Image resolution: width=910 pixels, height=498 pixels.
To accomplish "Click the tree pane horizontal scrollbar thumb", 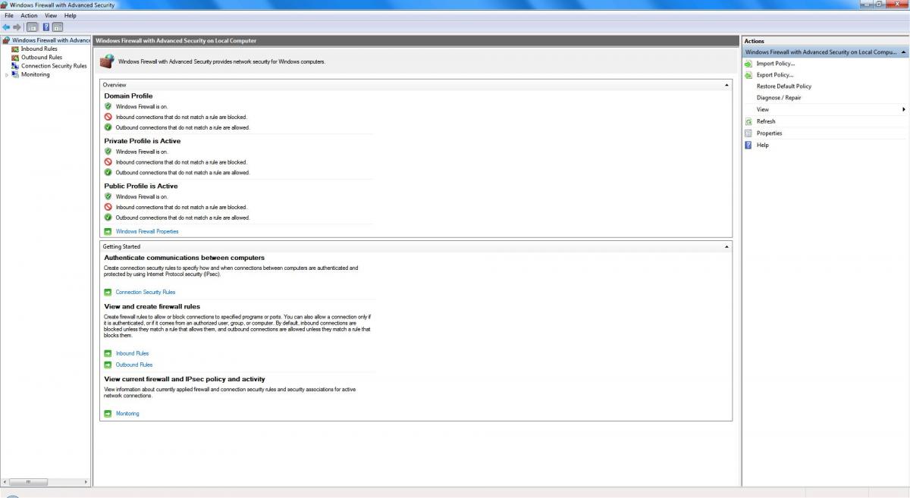I will point(30,482).
